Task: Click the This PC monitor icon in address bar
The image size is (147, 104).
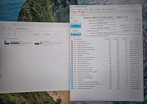Action: pyautogui.click(x=9, y=28)
